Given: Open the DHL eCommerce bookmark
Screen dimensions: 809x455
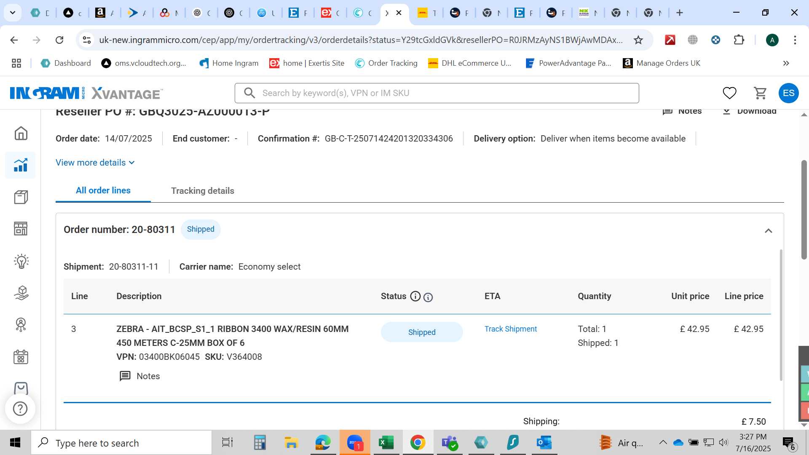Looking at the screenshot, I should point(470,63).
